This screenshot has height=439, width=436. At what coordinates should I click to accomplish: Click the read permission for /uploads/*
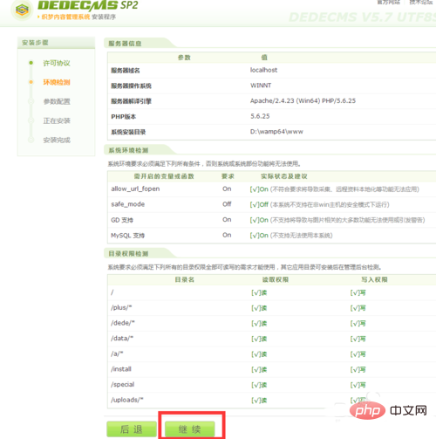click(x=259, y=401)
